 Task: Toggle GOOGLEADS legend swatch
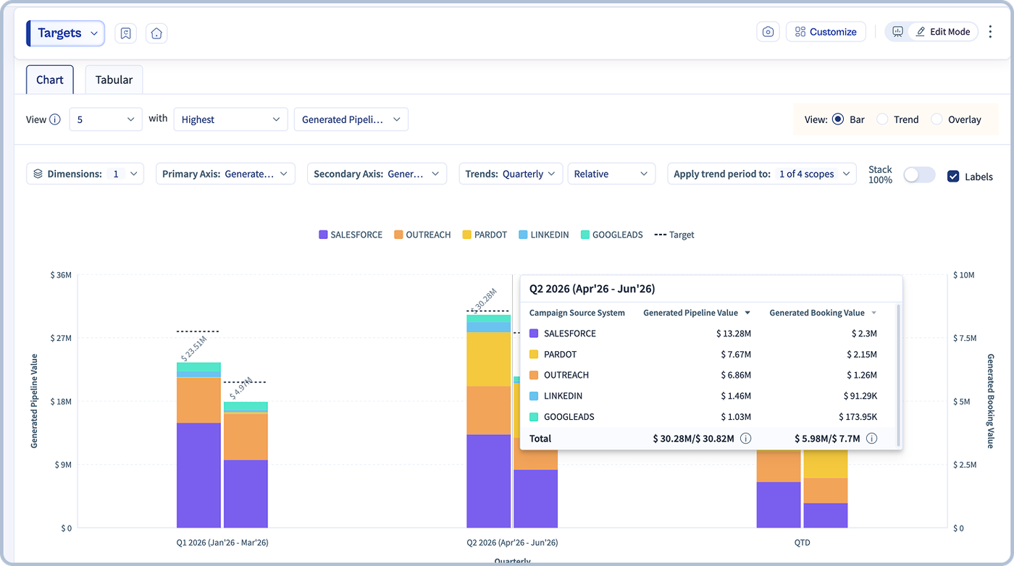(585, 235)
